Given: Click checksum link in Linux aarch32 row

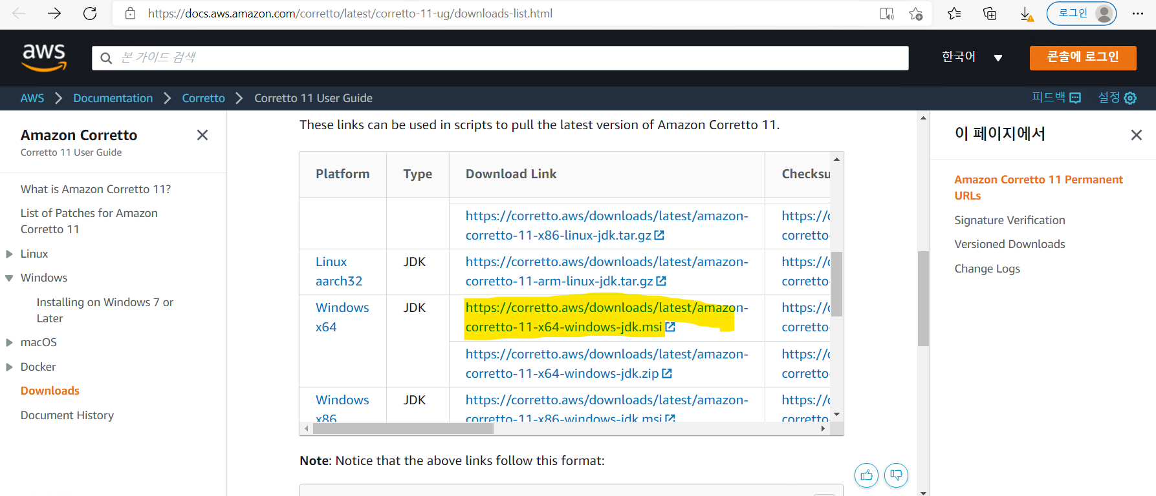Looking at the screenshot, I should tap(805, 271).
